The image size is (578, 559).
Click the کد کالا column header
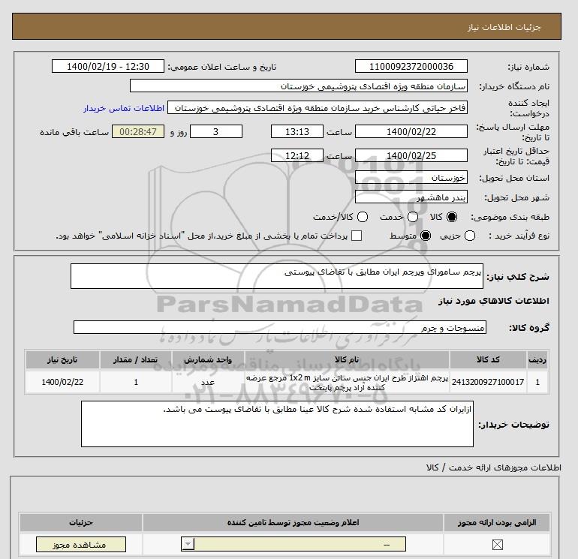(x=488, y=359)
